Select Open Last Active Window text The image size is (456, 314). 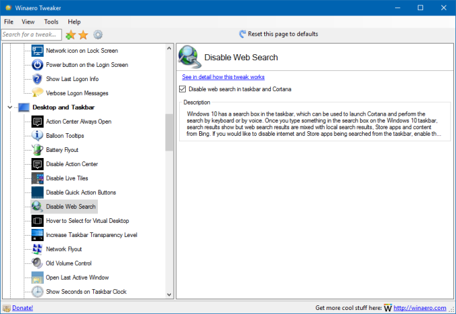click(77, 277)
